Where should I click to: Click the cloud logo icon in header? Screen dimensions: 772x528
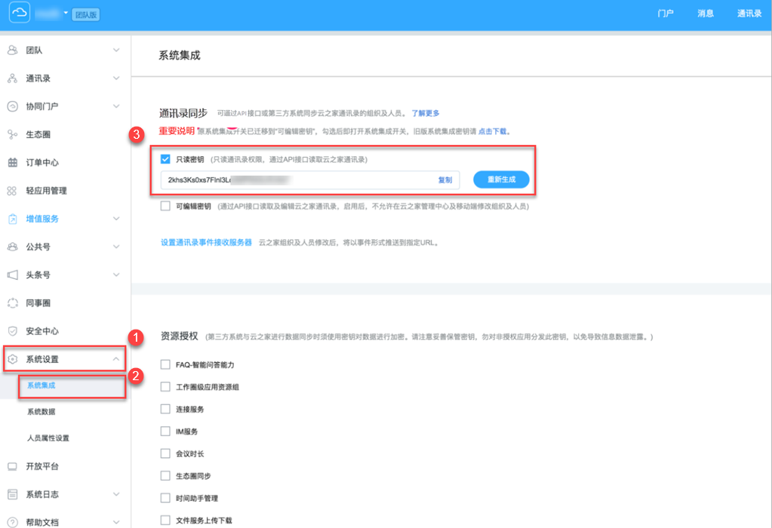20,12
